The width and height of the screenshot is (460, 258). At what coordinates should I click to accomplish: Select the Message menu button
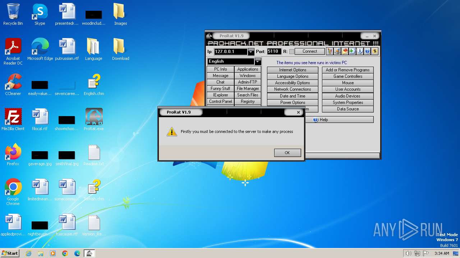221,76
